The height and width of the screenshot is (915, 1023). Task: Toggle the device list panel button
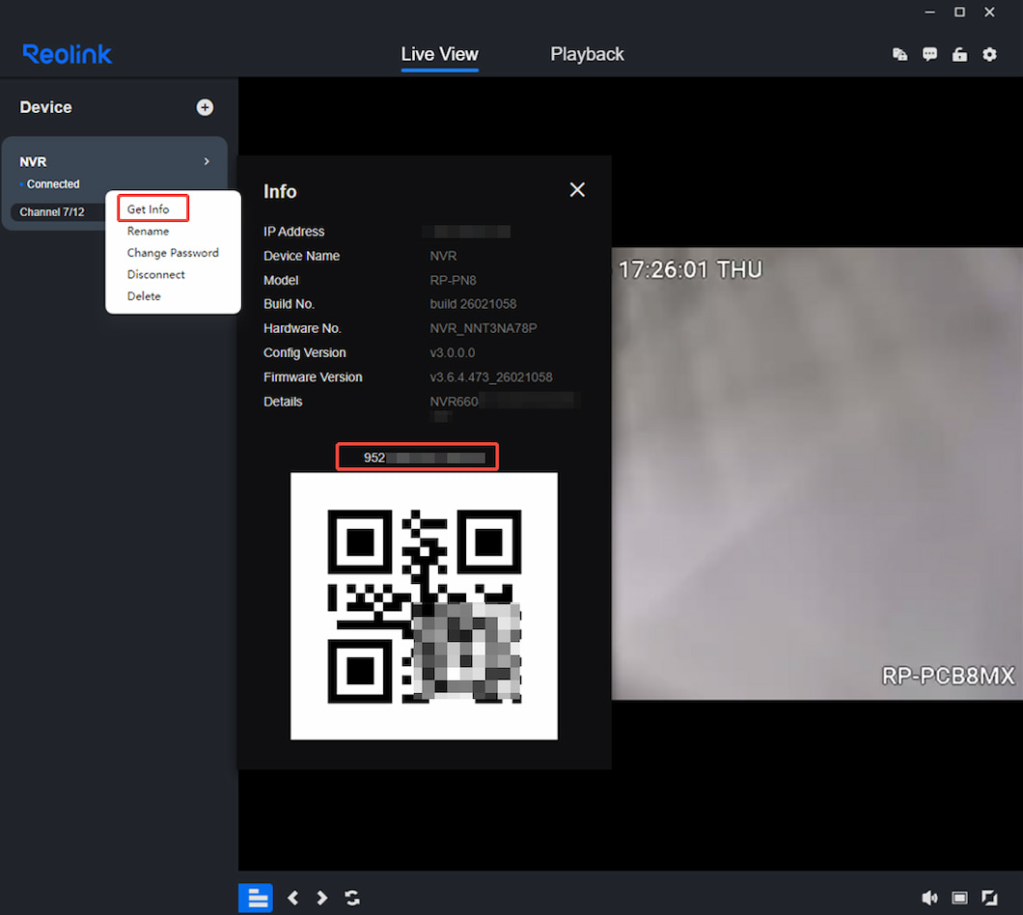256,898
